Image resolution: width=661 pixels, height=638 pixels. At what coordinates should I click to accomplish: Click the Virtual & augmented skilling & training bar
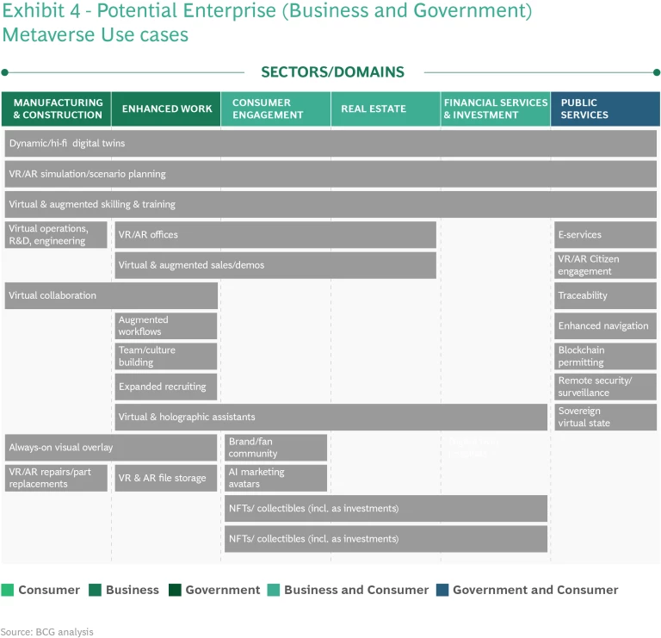330,204
